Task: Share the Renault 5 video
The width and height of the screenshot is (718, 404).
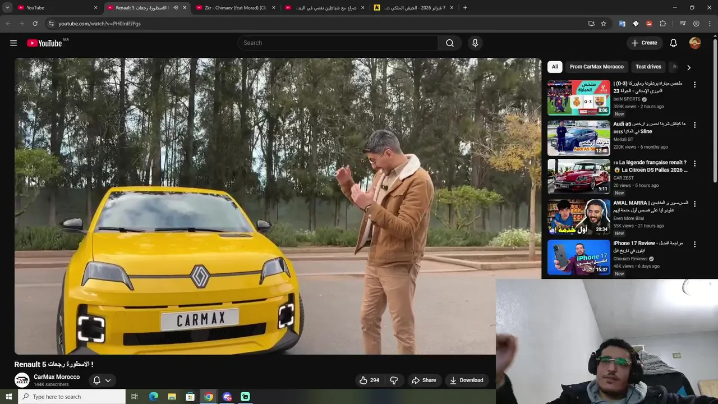Action: tap(424, 380)
